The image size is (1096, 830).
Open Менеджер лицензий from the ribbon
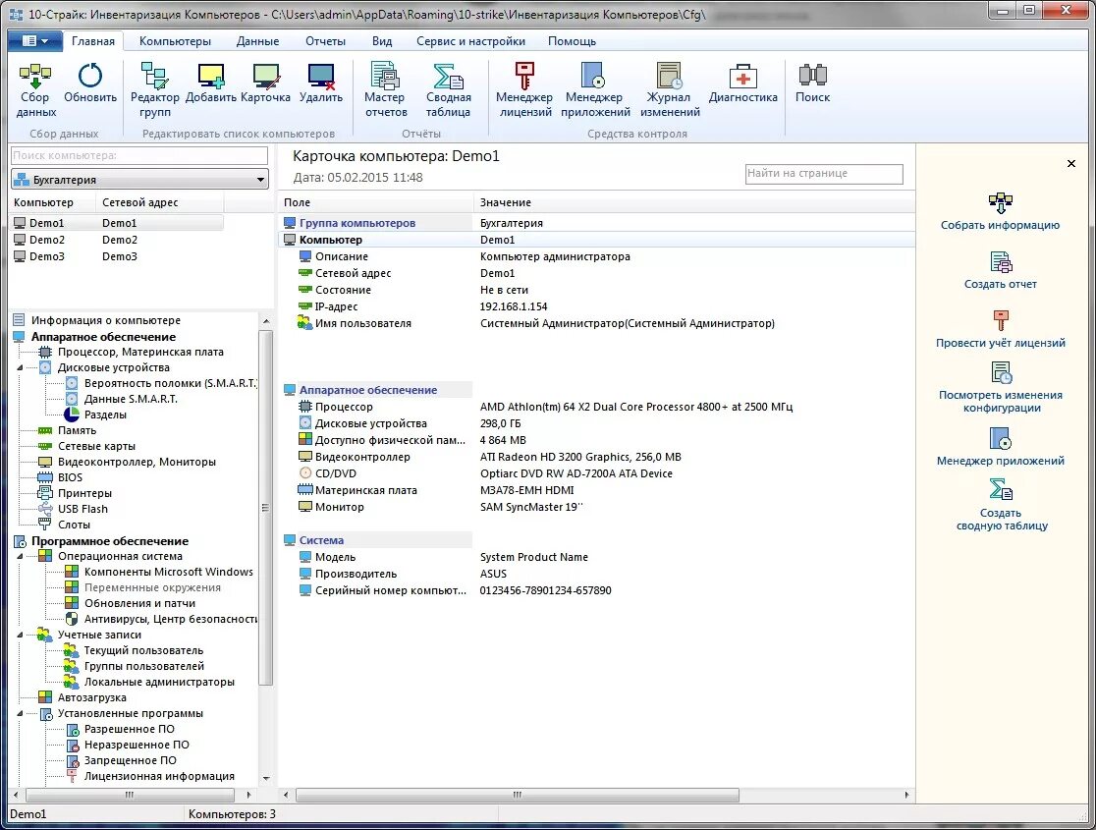[x=524, y=90]
